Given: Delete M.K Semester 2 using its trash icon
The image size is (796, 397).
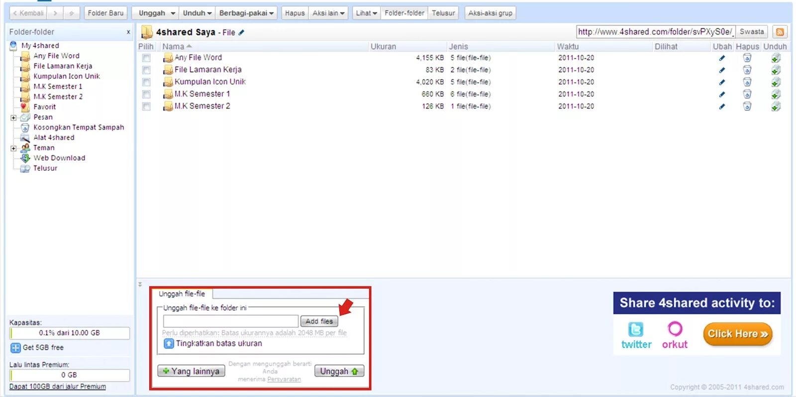Looking at the screenshot, I should (x=747, y=106).
